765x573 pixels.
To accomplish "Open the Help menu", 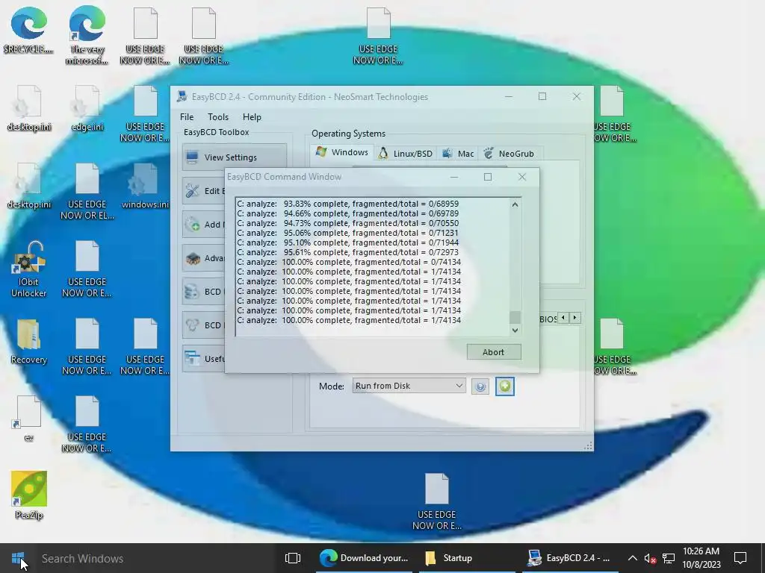I will [x=252, y=117].
